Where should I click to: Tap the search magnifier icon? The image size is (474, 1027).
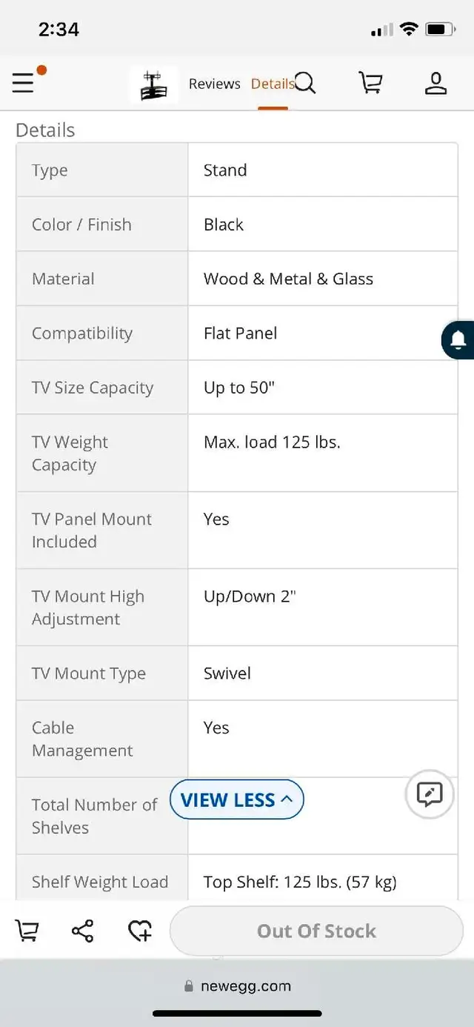click(304, 83)
